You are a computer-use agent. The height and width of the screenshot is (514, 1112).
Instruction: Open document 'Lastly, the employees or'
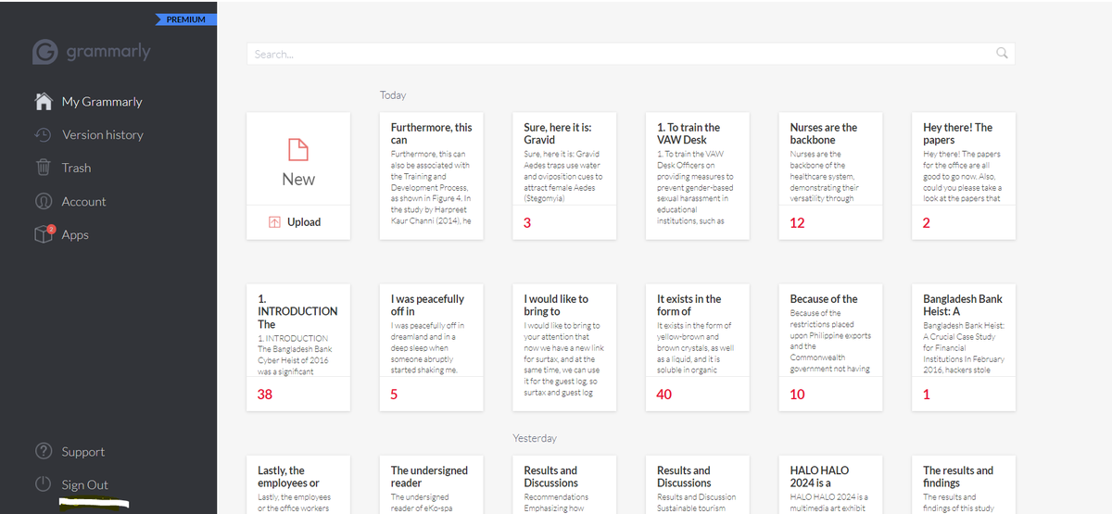coord(298,484)
